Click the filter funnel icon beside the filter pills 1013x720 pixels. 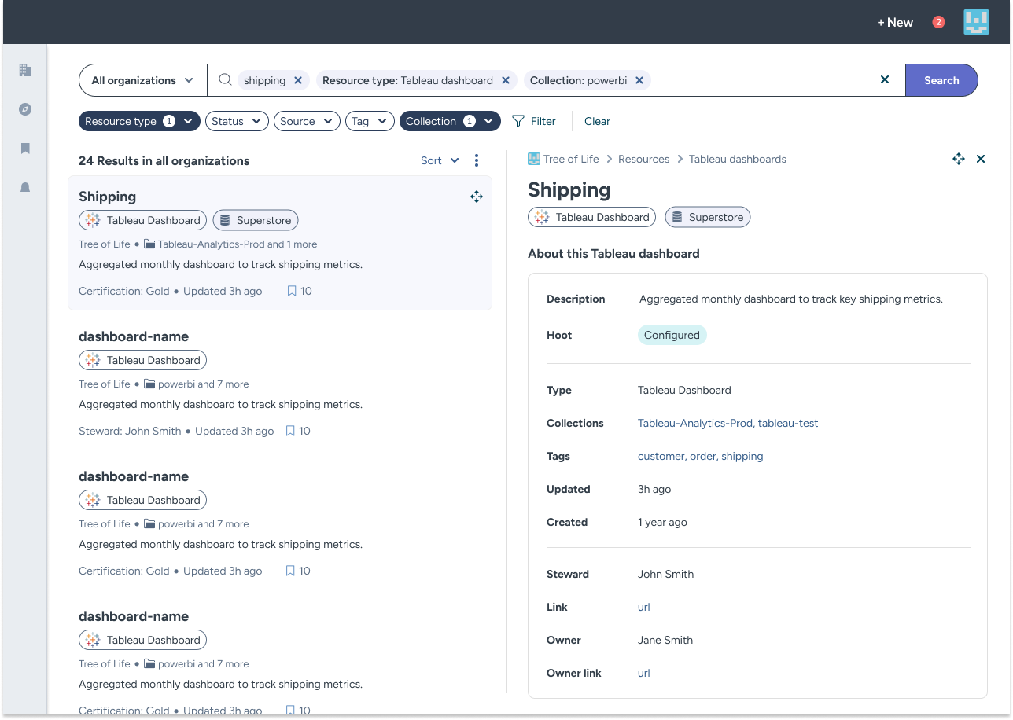(519, 121)
